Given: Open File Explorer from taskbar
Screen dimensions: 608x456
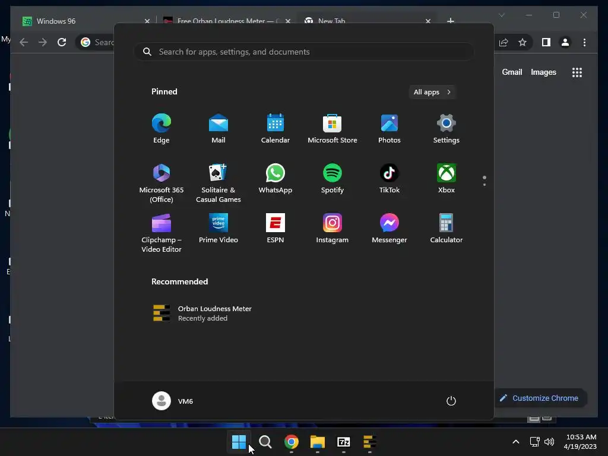Looking at the screenshot, I should coord(318,442).
